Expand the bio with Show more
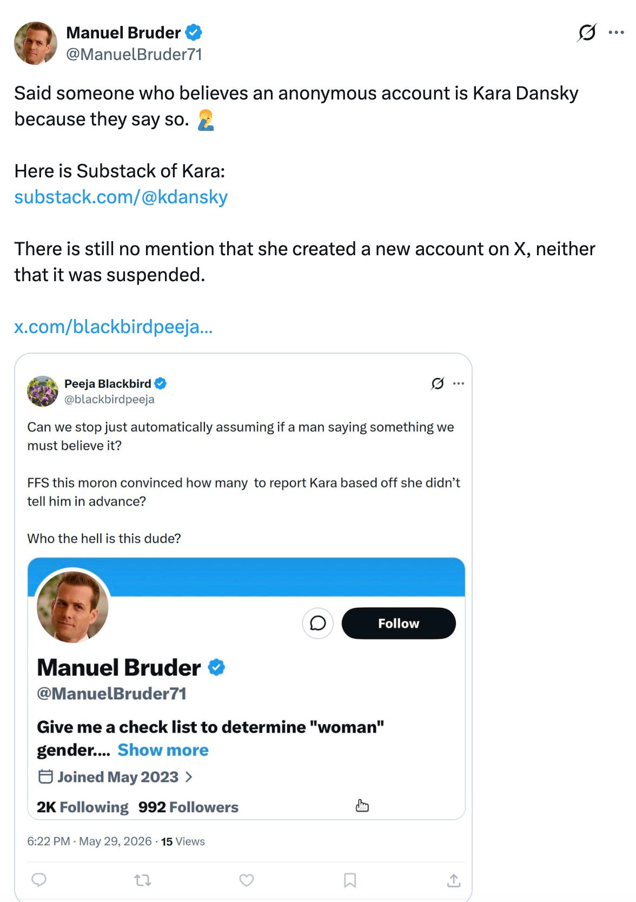 [x=163, y=750]
